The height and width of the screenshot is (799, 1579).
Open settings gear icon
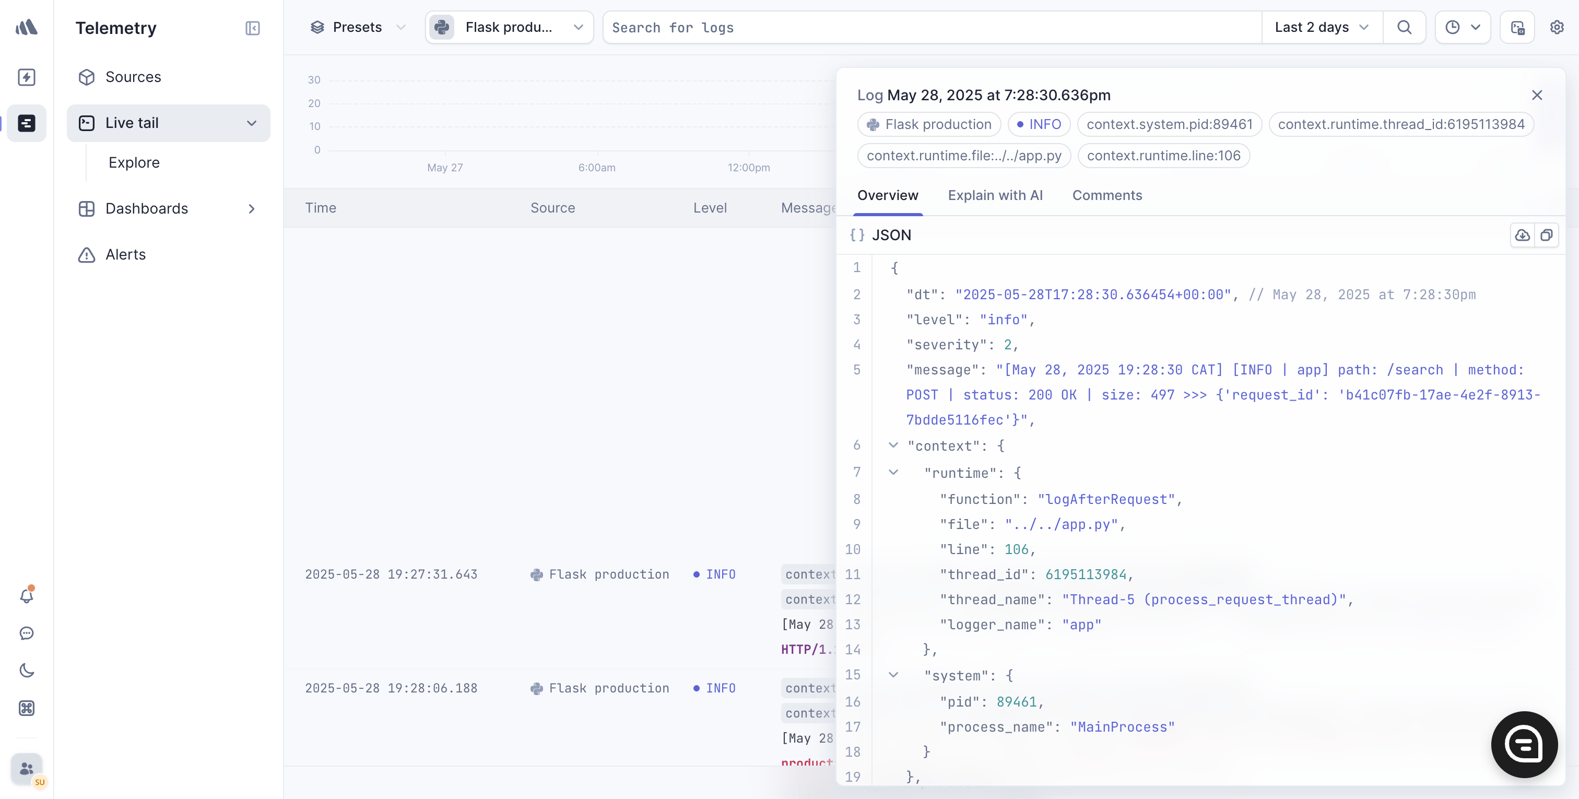pos(1557,28)
